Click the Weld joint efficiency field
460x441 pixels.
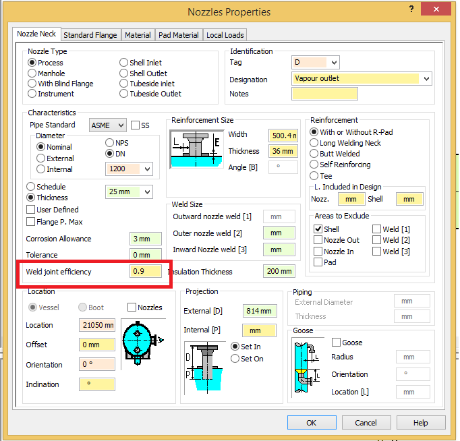(x=146, y=271)
